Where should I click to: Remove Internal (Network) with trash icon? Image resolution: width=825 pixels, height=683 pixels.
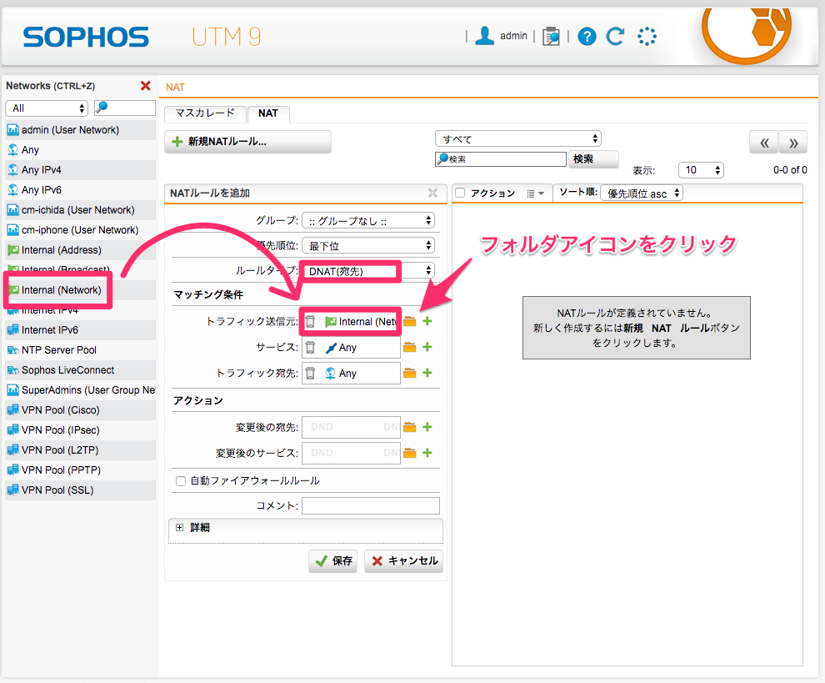click(311, 321)
